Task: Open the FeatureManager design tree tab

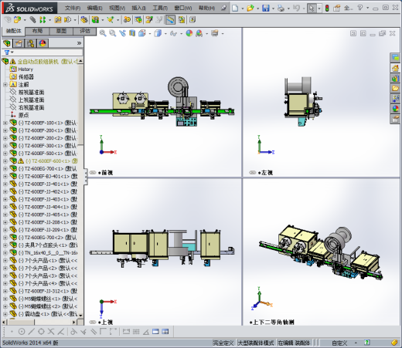Action: (x=7, y=43)
